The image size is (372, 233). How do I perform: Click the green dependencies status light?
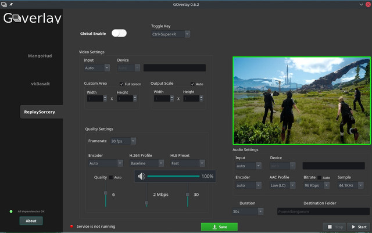[x=11, y=212]
